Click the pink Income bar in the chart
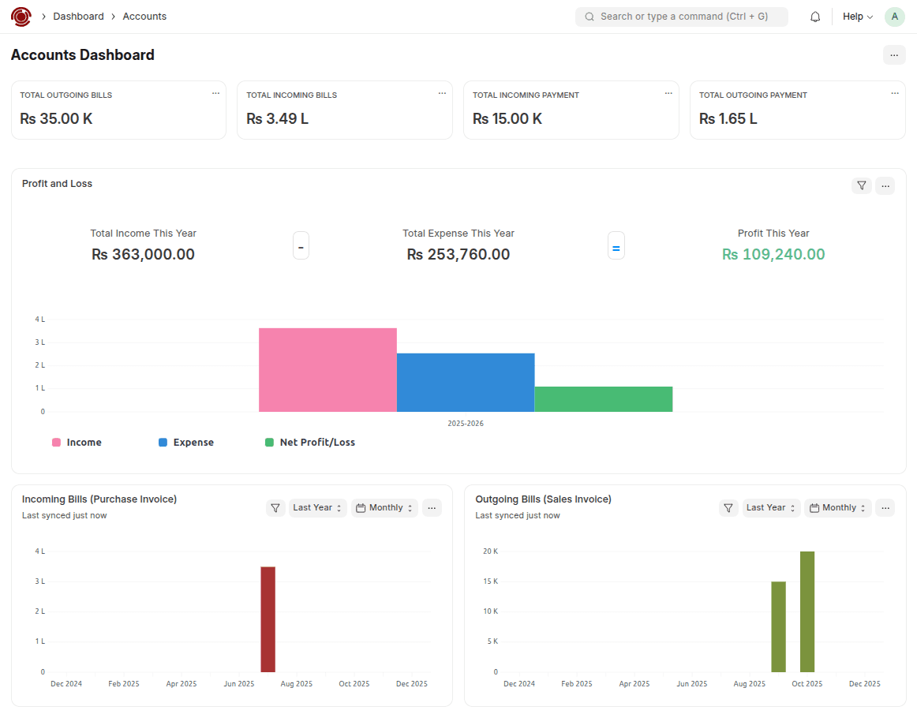The height and width of the screenshot is (714, 917). (x=327, y=369)
